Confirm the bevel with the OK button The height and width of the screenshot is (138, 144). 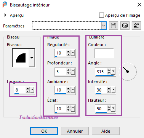[x=44, y=131]
